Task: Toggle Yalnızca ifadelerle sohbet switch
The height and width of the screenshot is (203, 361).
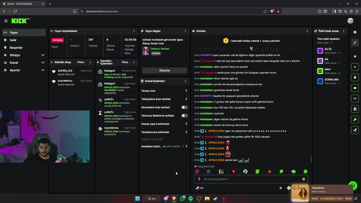Action: tap(184, 116)
